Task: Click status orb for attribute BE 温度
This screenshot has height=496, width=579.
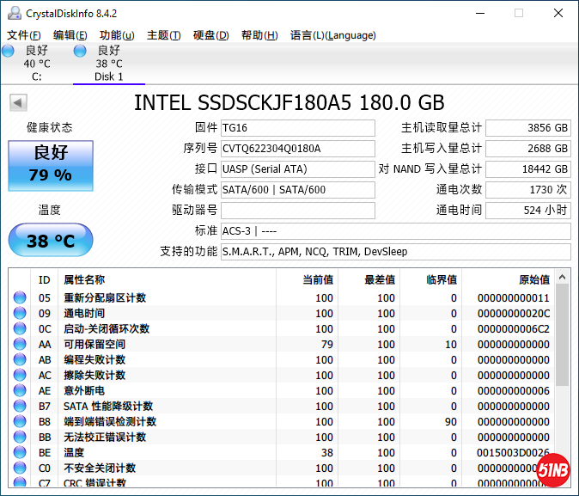Action: pos(20,453)
